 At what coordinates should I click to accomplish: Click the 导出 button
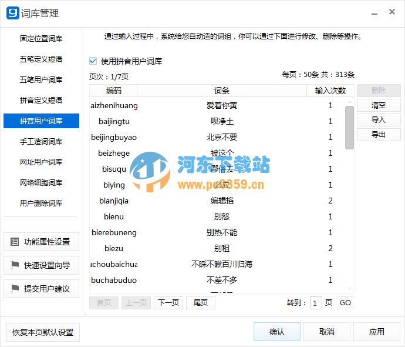pos(379,135)
